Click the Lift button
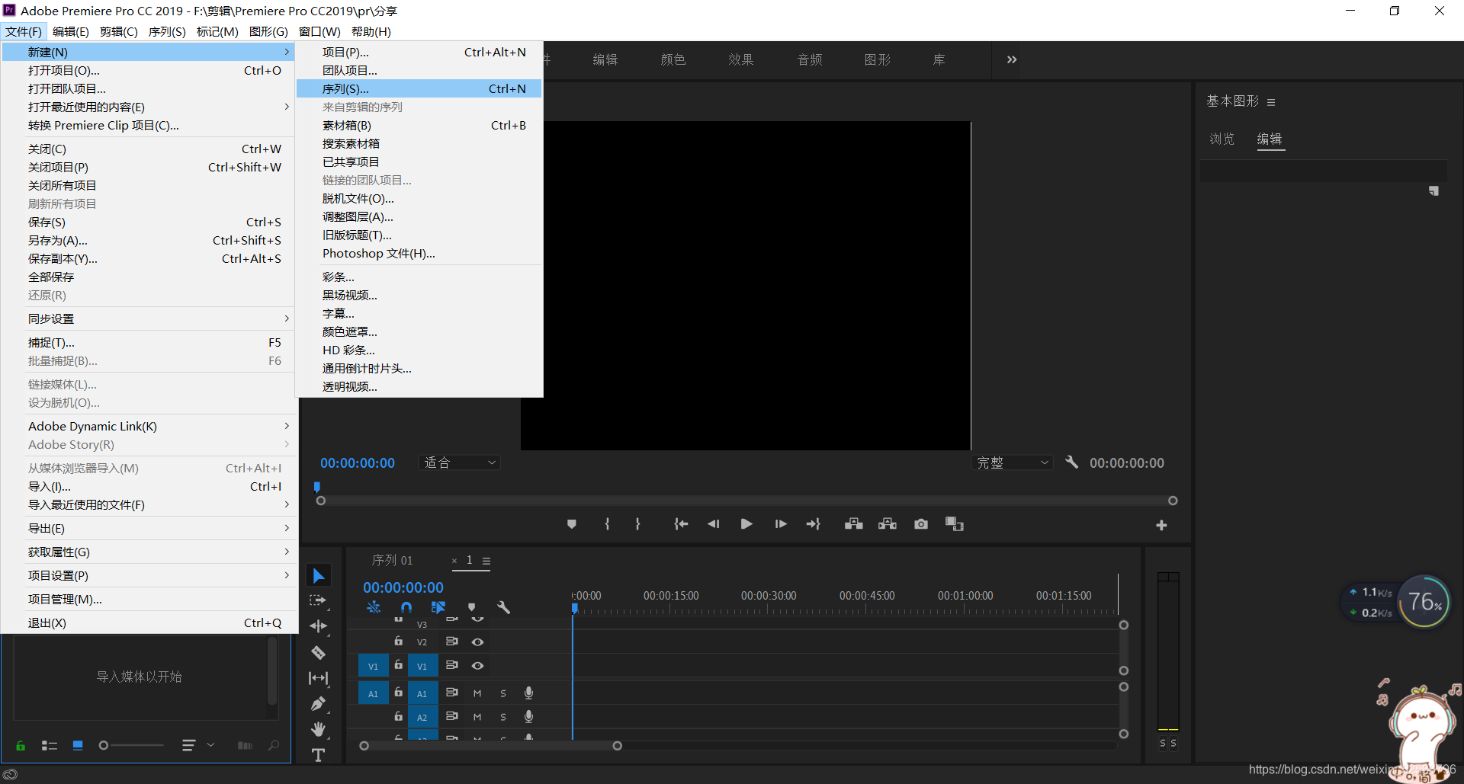 pyautogui.click(x=854, y=524)
